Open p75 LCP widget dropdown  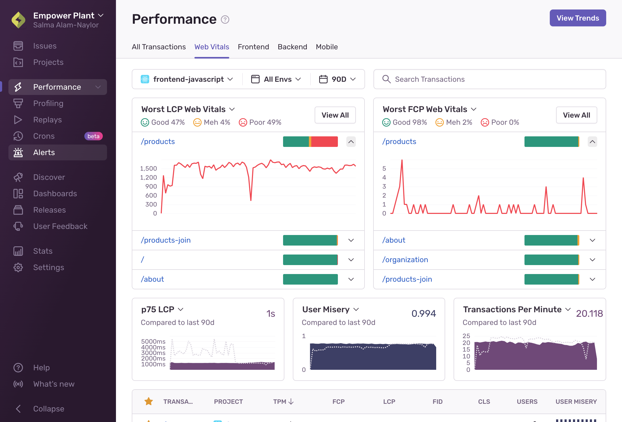tap(162, 309)
